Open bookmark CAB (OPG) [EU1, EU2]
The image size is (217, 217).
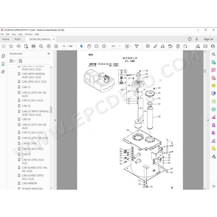pos(34,82)
